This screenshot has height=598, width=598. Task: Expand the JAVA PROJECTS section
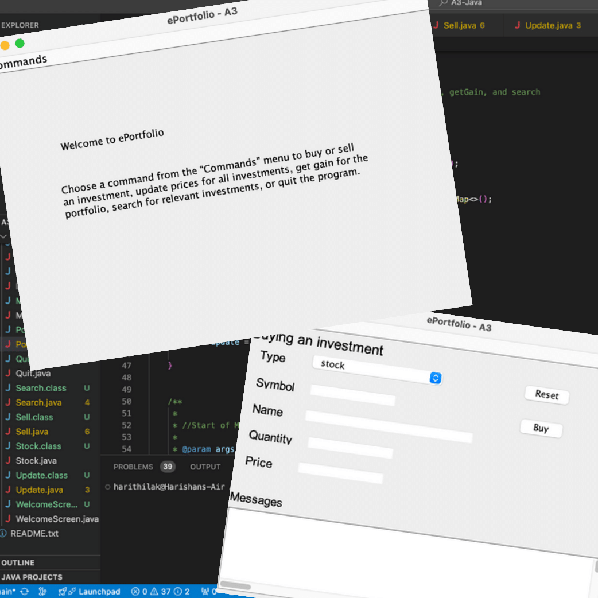click(32, 577)
